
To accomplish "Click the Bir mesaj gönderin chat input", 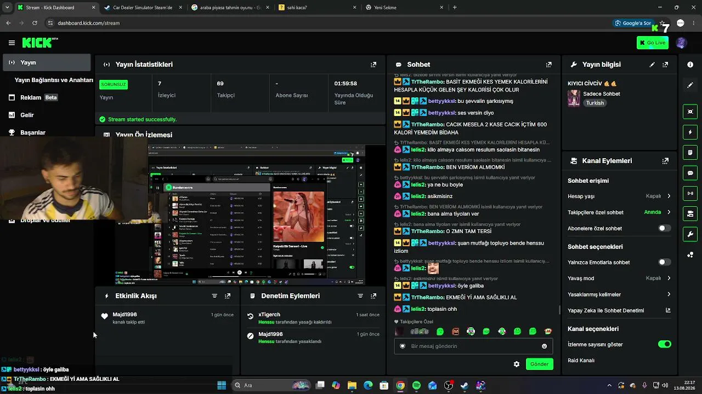I will (x=473, y=346).
